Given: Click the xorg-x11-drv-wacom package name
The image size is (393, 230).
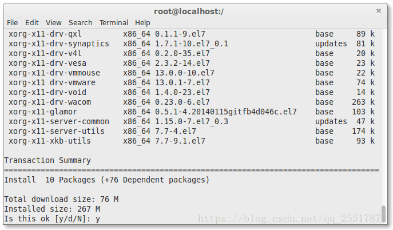Looking at the screenshot, I should pyautogui.click(x=50, y=102).
